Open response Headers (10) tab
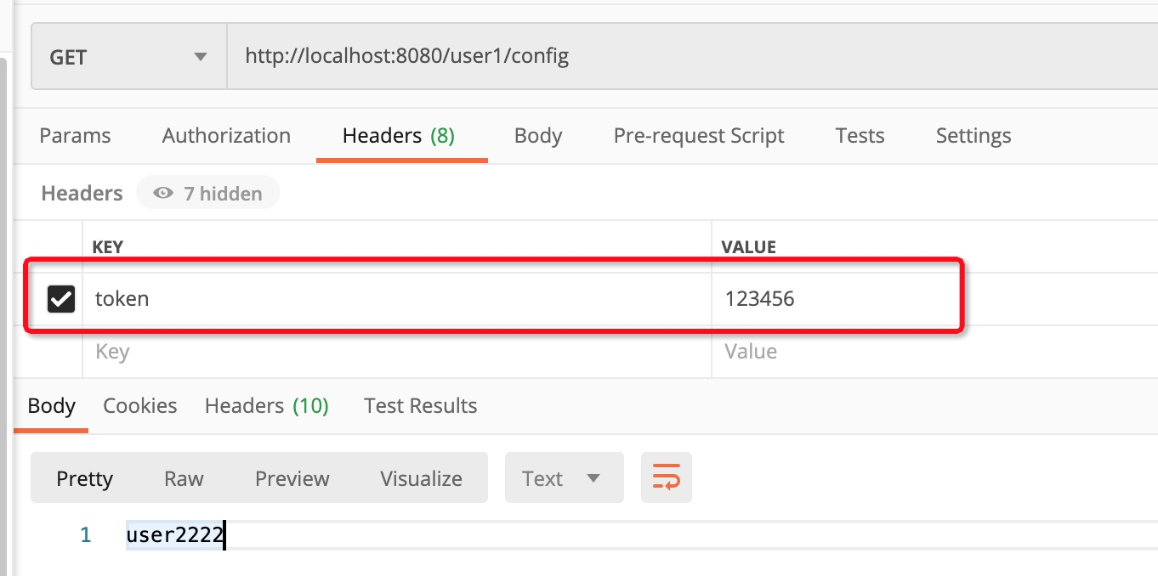This screenshot has width=1158, height=576. [266, 406]
